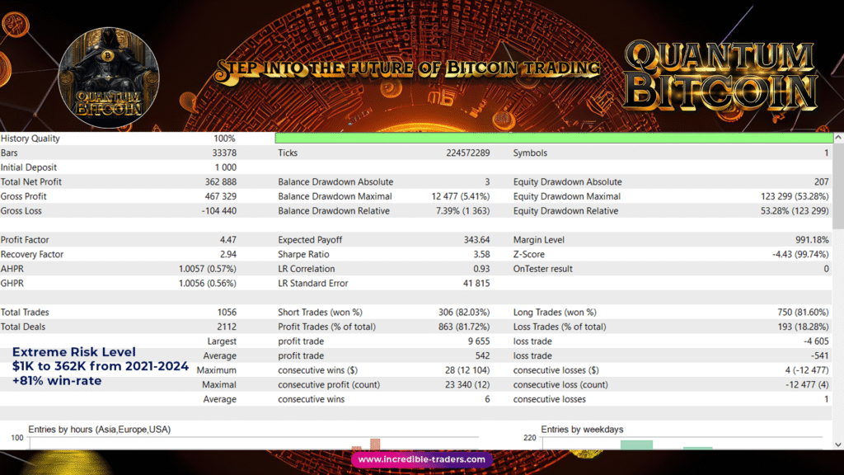844x475 pixels.
Task: Select the Margin Level value "991.18%"
Action: [812, 240]
